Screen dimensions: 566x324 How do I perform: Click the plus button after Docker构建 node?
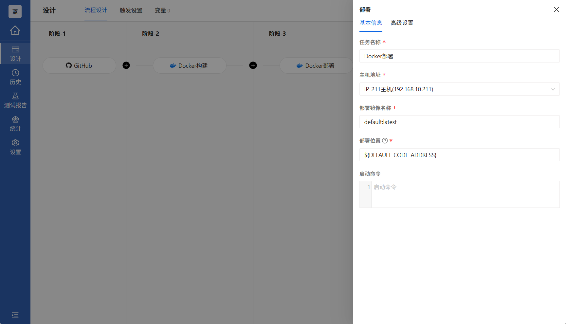[253, 65]
